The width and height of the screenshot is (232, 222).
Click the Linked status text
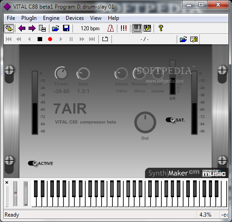click(x=158, y=91)
